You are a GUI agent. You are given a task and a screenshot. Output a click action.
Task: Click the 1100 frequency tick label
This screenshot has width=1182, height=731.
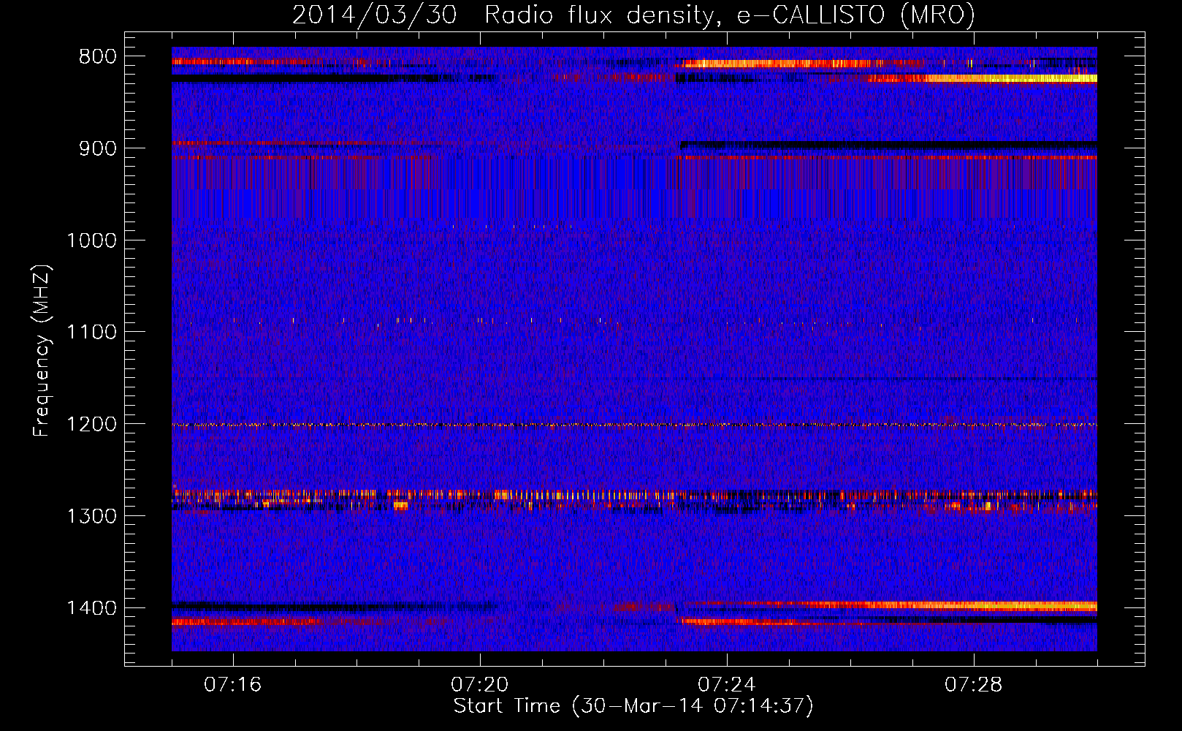[x=91, y=333]
